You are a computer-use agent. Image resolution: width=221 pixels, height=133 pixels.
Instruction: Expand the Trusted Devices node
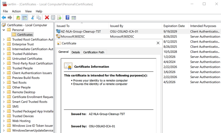[4, 116]
